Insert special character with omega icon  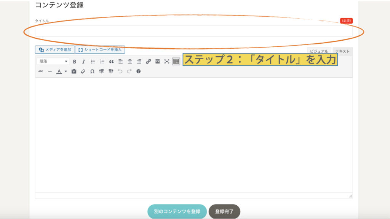pos(92,71)
